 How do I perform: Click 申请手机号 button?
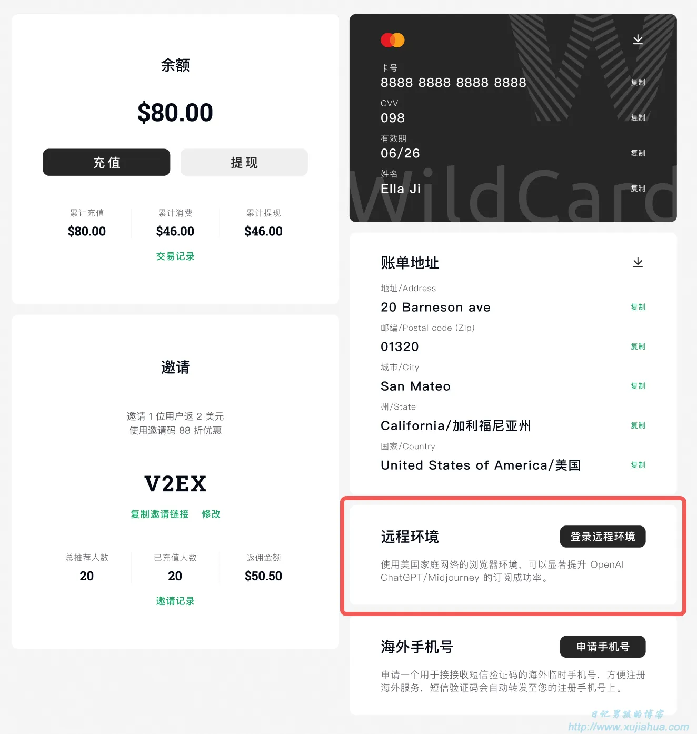pyautogui.click(x=603, y=647)
